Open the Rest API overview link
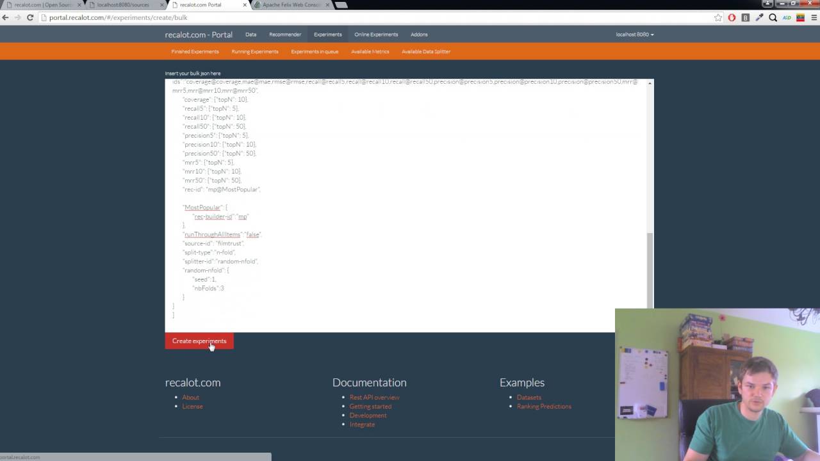This screenshot has width=820, height=461. (x=374, y=398)
